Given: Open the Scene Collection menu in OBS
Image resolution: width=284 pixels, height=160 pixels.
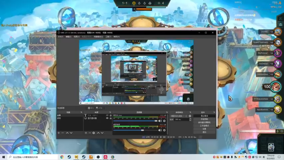Looking at the screenshot, I should click(x=98, y=37).
